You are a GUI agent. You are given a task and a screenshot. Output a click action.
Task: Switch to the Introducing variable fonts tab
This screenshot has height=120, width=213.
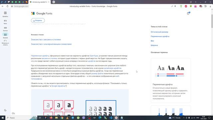(39, 2)
